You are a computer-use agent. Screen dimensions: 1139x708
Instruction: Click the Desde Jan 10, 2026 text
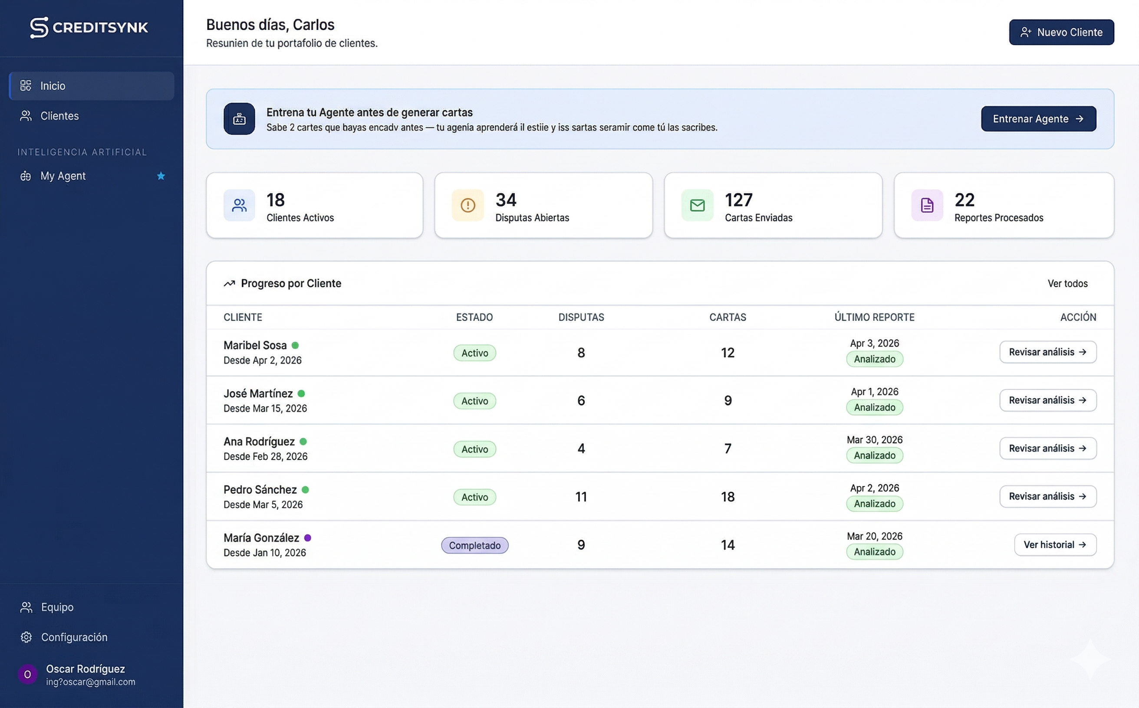[265, 553]
